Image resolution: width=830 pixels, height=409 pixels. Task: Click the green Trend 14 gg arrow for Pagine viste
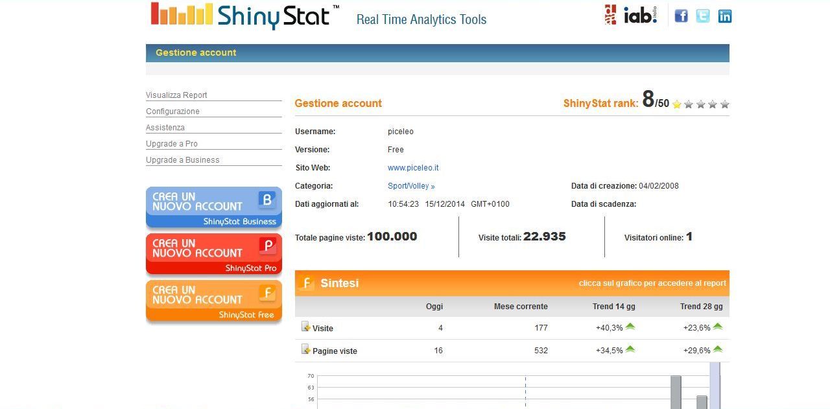tap(630, 349)
